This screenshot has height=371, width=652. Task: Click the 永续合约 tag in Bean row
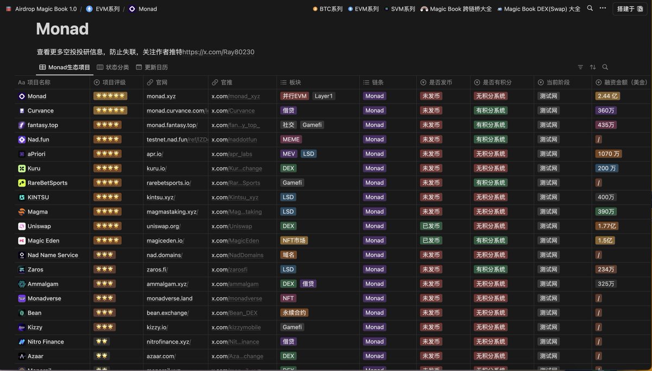tap(294, 313)
